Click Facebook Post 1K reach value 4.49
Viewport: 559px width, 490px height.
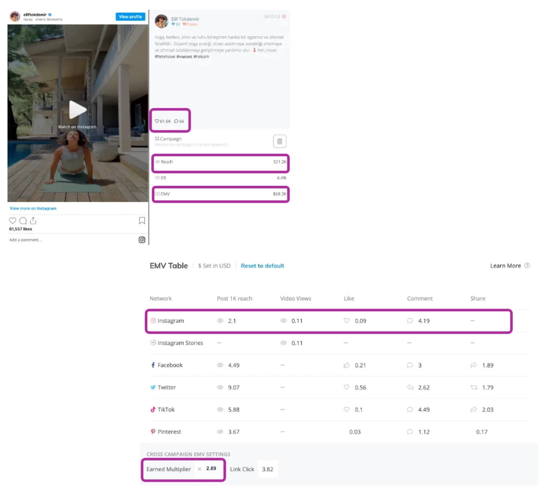pos(234,365)
